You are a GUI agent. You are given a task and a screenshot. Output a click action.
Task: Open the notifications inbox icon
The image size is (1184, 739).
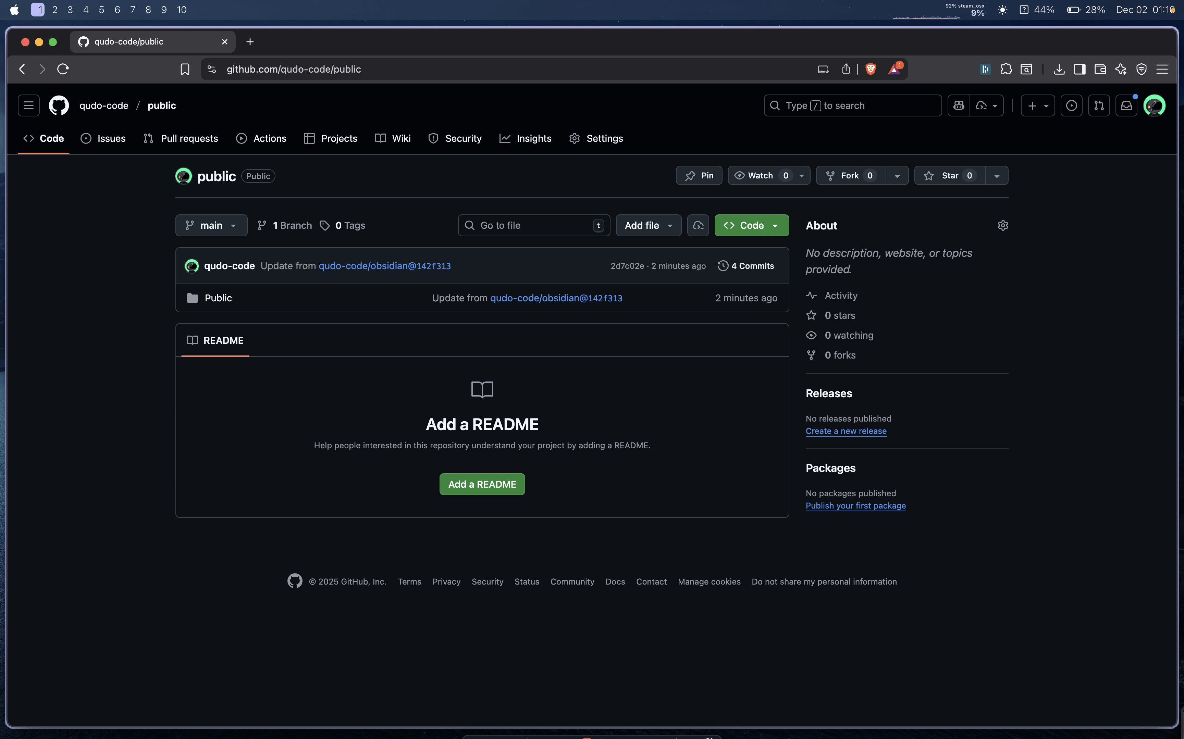point(1126,105)
